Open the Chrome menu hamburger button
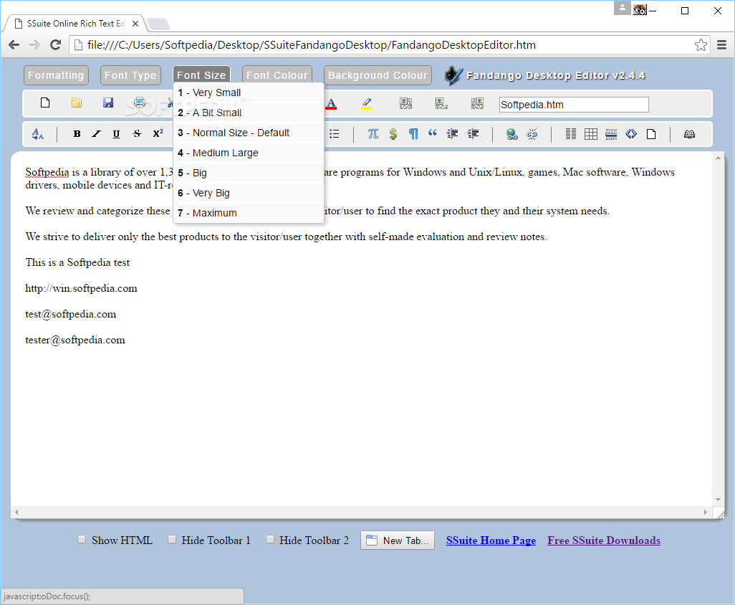 pyautogui.click(x=721, y=45)
